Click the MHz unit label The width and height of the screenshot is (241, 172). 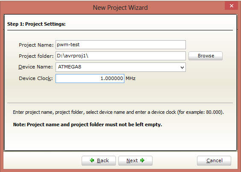click(130, 78)
